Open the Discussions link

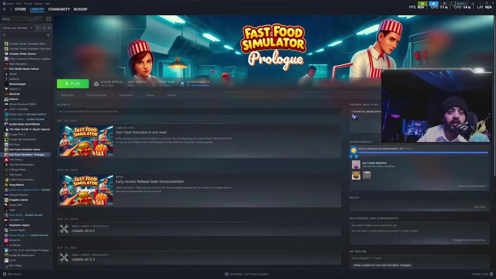click(126, 95)
